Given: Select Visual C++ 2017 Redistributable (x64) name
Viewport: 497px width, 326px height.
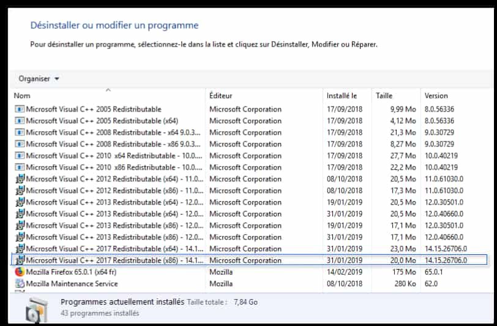Looking at the screenshot, I should tap(114, 249).
